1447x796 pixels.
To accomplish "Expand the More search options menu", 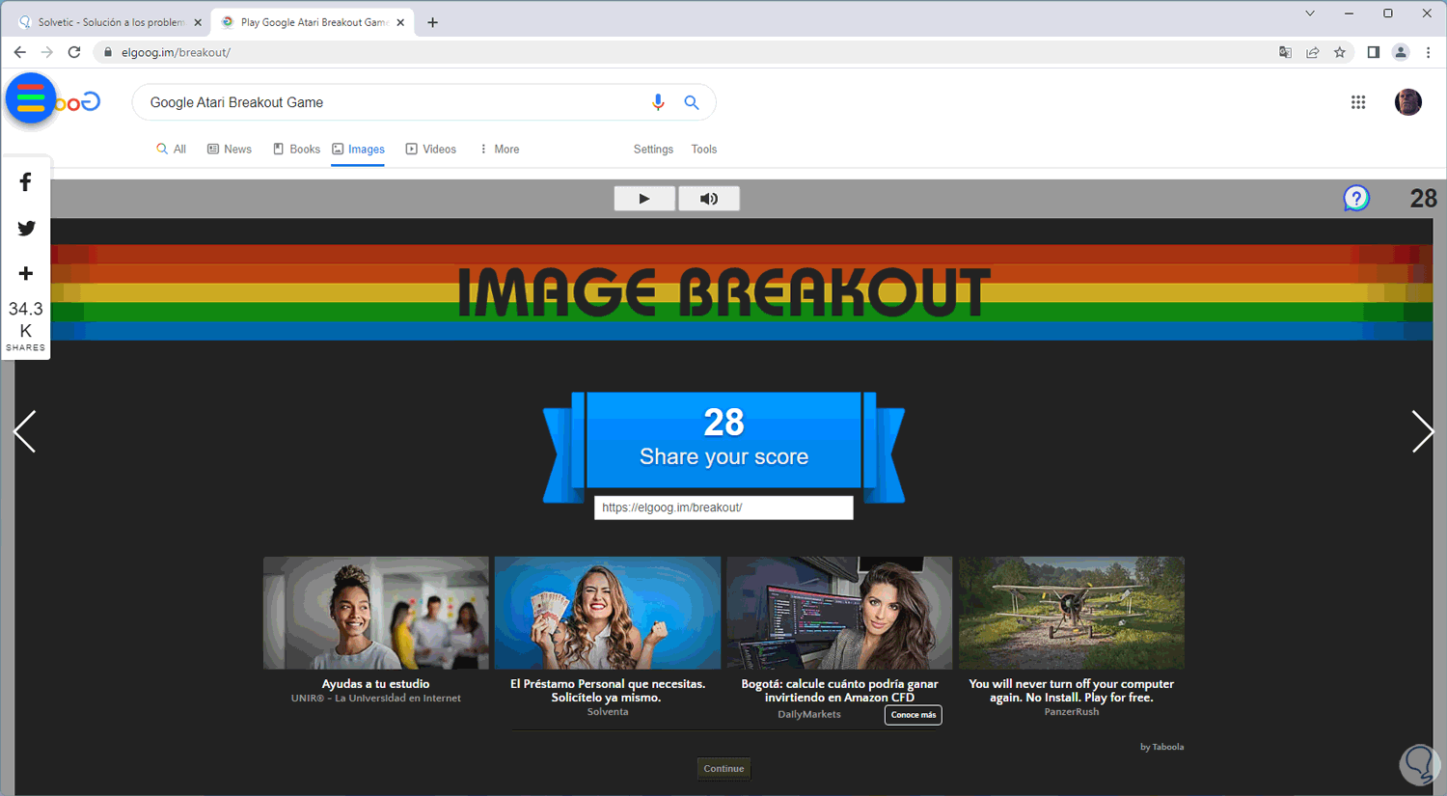I will pyautogui.click(x=499, y=150).
